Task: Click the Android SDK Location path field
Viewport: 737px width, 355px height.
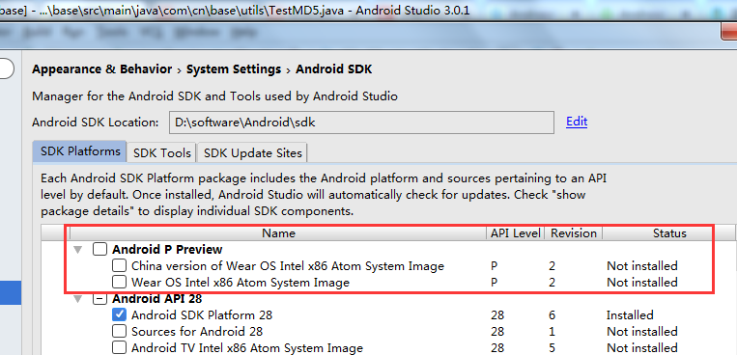Action: pos(361,123)
